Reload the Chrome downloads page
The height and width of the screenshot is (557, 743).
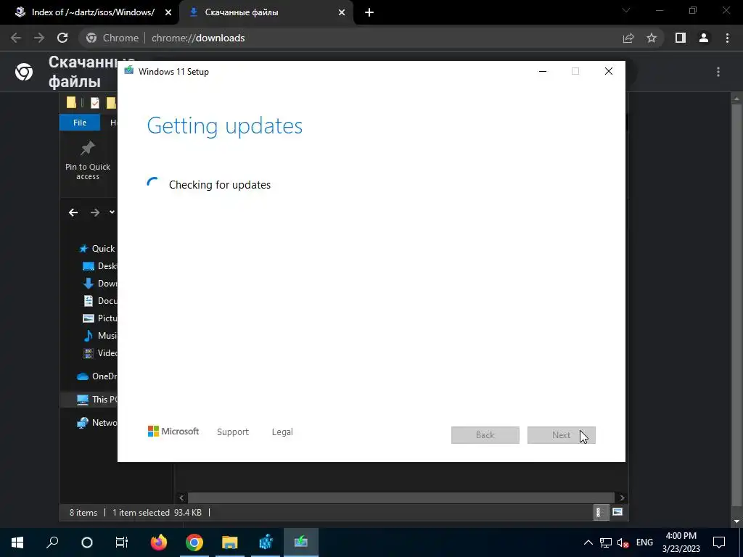click(x=62, y=38)
